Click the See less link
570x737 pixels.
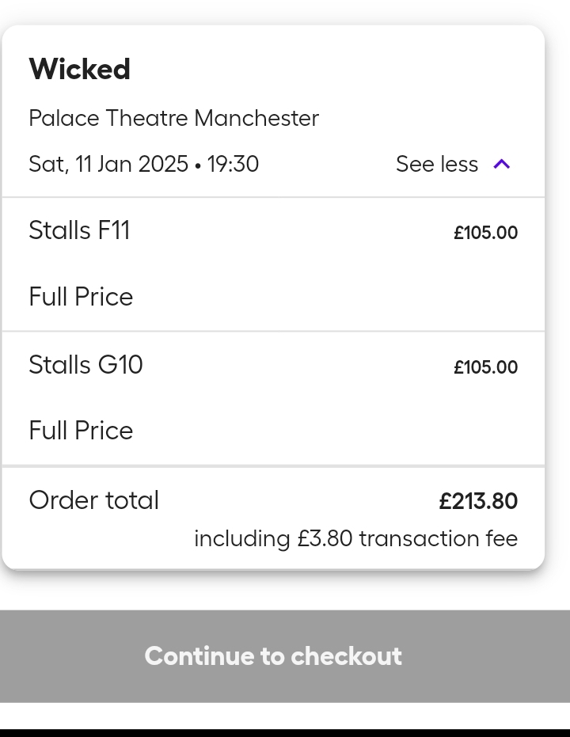click(x=437, y=164)
